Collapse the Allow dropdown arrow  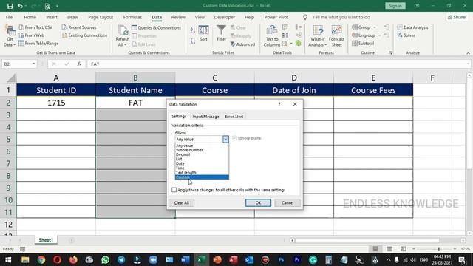(x=225, y=140)
